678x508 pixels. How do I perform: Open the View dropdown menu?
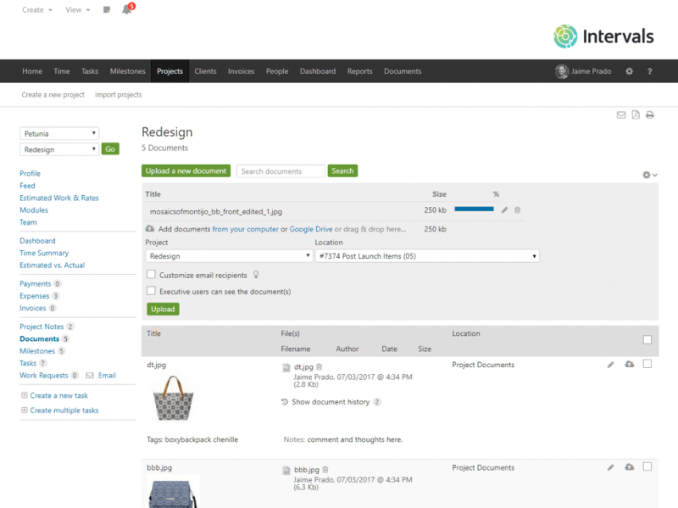[77, 9]
